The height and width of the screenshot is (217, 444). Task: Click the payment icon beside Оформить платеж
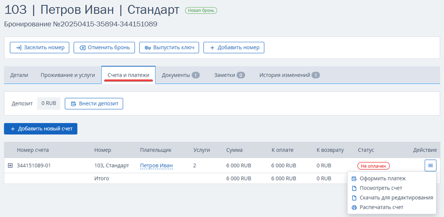coord(354,179)
